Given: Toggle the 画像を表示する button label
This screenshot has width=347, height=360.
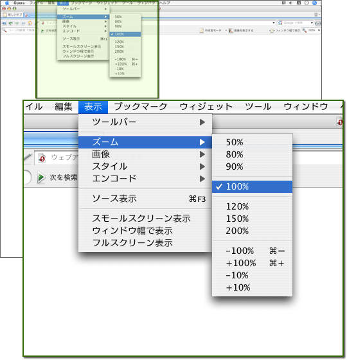Looking at the screenshot, I should pos(244,30).
